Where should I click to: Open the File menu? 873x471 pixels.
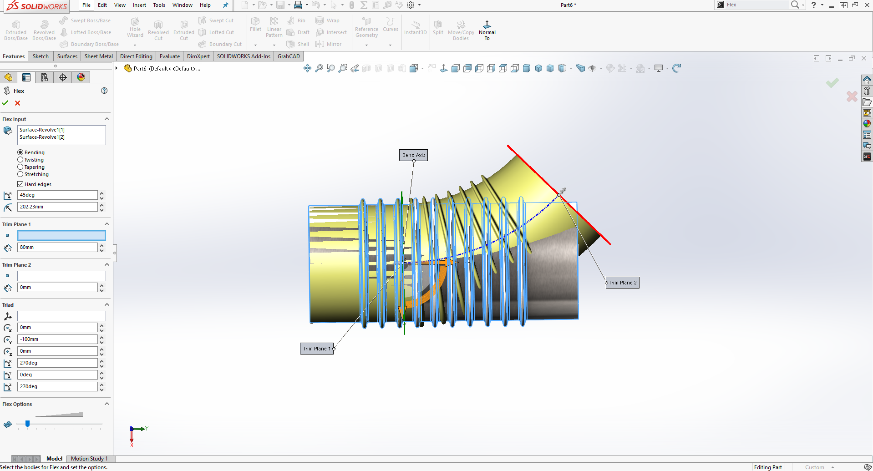pos(86,5)
